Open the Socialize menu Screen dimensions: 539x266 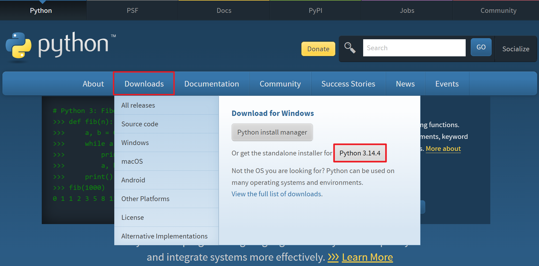click(x=516, y=49)
